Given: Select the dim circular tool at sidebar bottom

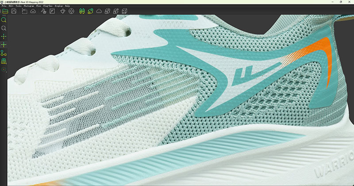Looking at the screenshot, I should pyautogui.click(x=4, y=69).
